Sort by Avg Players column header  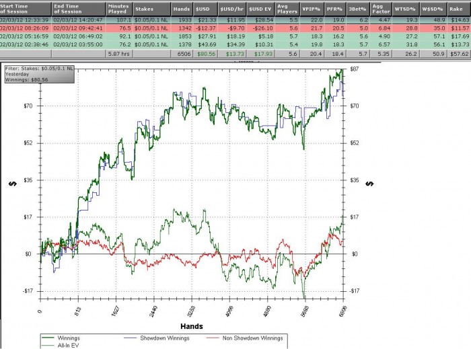[287, 9]
